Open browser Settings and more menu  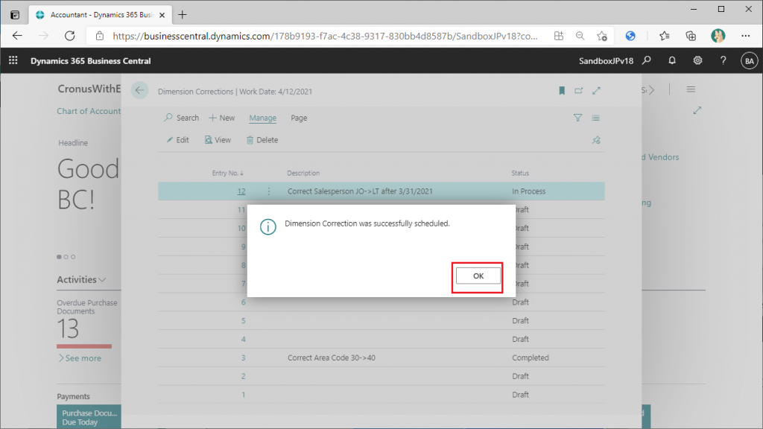tap(745, 36)
